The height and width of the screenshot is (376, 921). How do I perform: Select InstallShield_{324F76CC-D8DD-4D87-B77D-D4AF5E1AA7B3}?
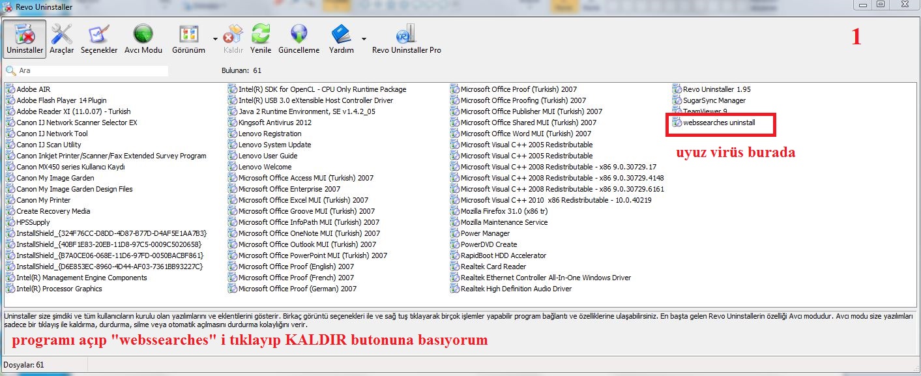click(107, 233)
